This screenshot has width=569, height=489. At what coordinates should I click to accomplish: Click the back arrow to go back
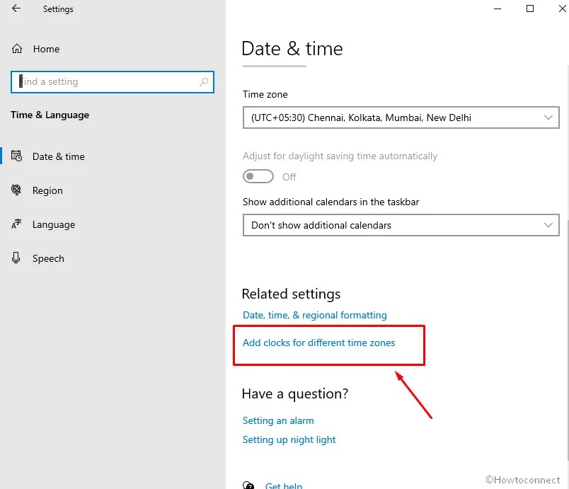point(16,8)
